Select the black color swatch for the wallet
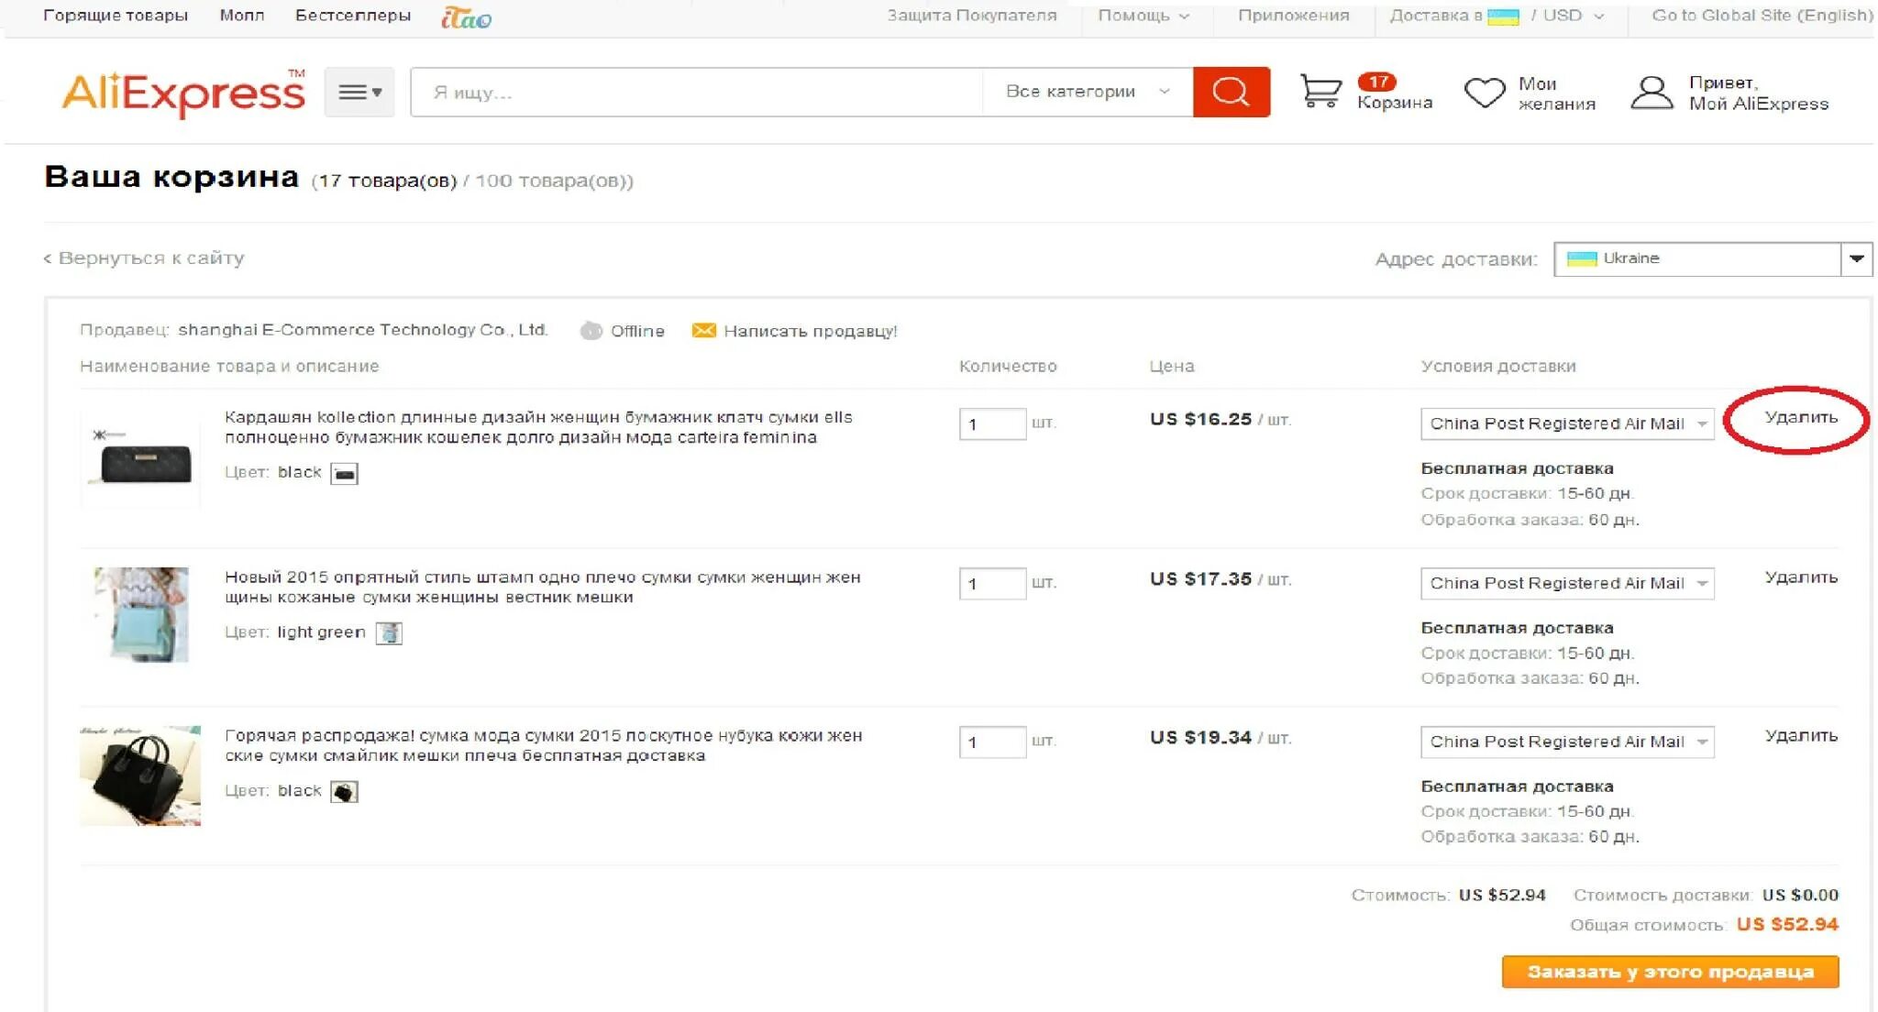1878x1012 pixels. (344, 474)
